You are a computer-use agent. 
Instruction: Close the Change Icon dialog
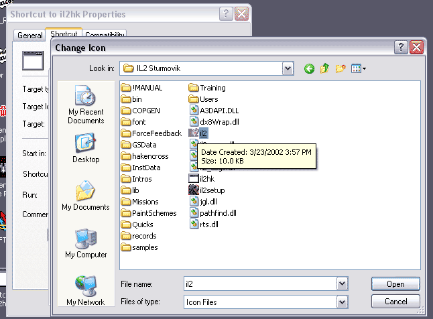click(x=417, y=48)
